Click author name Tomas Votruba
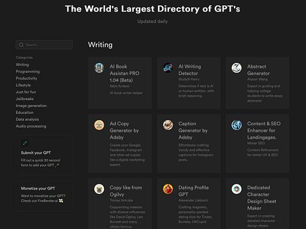Screen dimensions: 306x229 click(121, 200)
